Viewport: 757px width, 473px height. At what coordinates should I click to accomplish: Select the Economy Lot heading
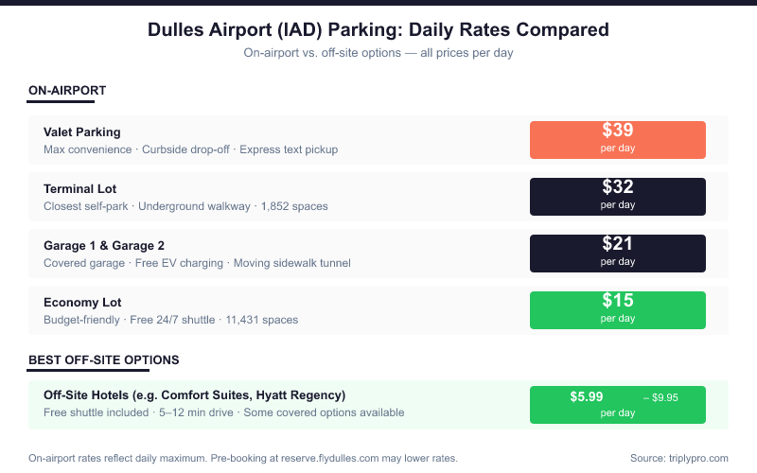tap(82, 303)
